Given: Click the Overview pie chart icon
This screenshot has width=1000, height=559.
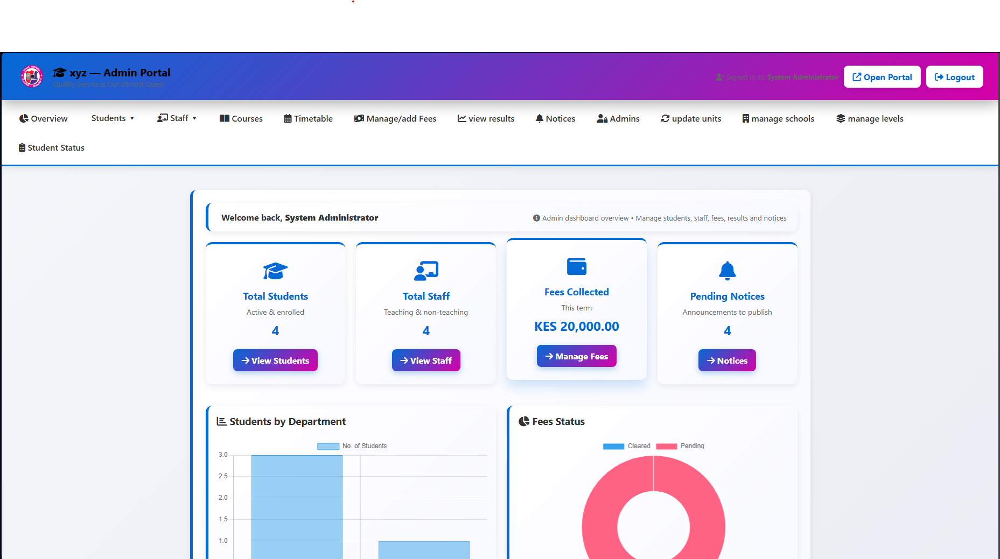Looking at the screenshot, I should pyautogui.click(x=24, y=118).
